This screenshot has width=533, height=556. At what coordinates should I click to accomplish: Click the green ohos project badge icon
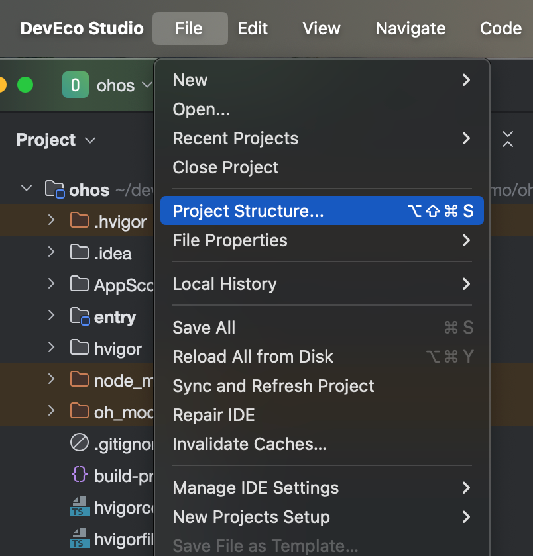coord(75,85)
